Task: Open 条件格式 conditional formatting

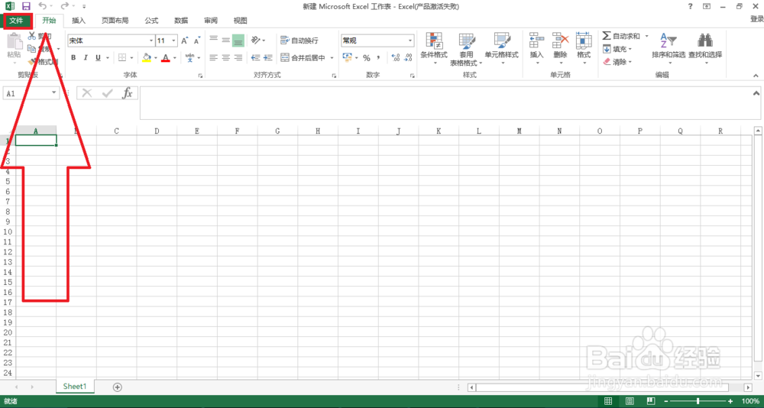Action: [434, 49]
